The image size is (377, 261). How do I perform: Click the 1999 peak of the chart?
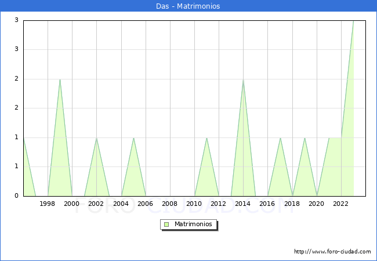60,79
